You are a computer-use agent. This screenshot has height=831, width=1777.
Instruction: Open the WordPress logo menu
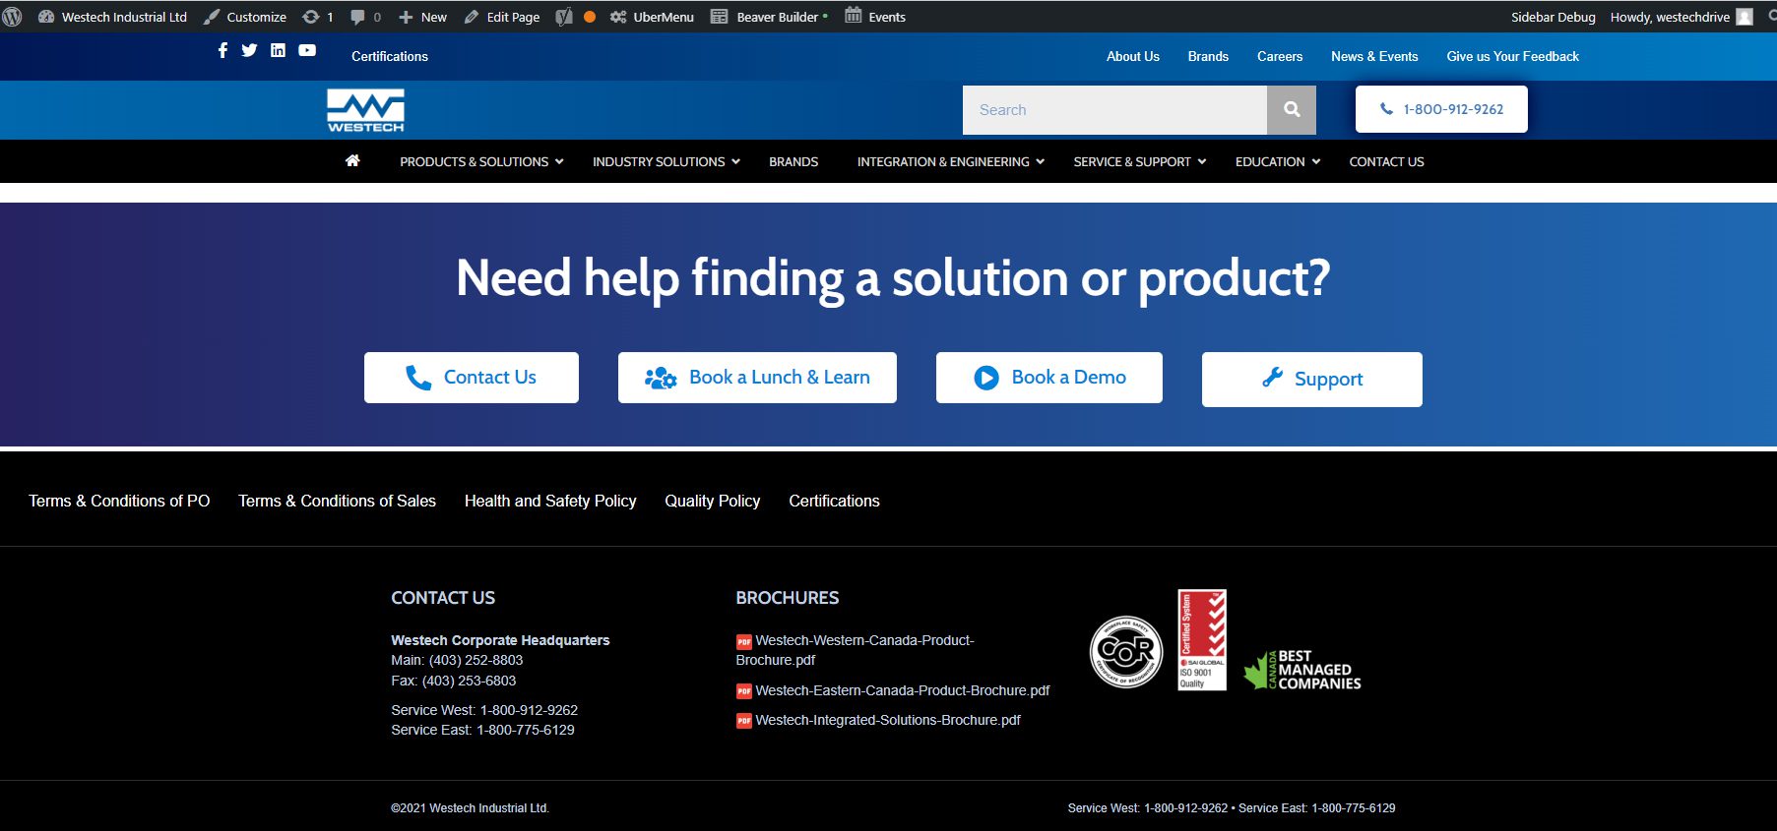[x=13, y=17]
